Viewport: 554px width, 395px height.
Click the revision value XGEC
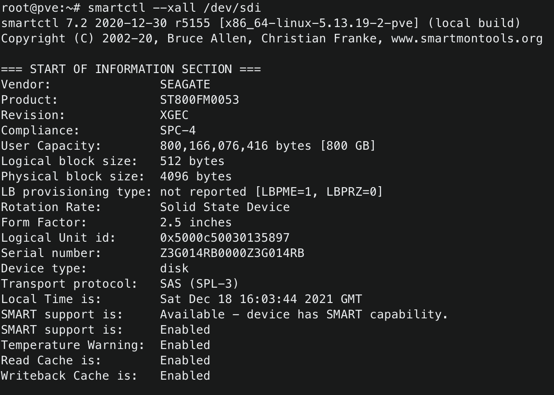174,115
